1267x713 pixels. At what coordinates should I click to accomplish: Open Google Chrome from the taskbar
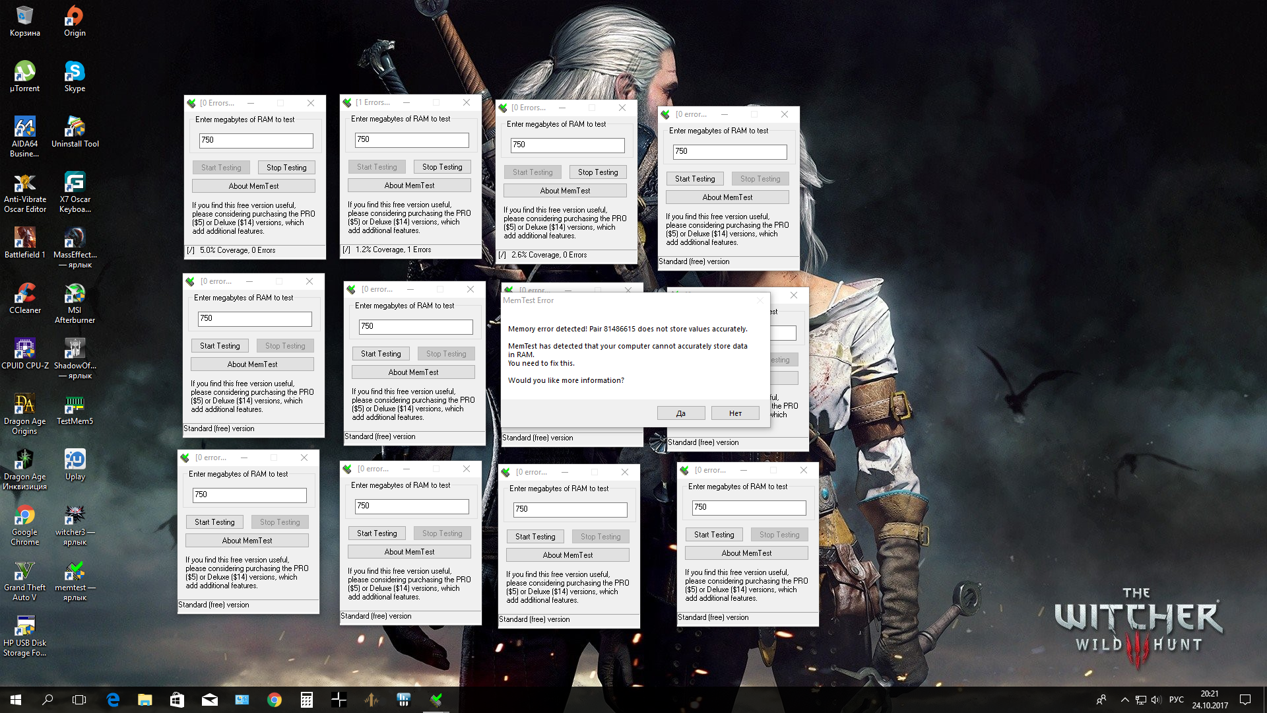275,700
